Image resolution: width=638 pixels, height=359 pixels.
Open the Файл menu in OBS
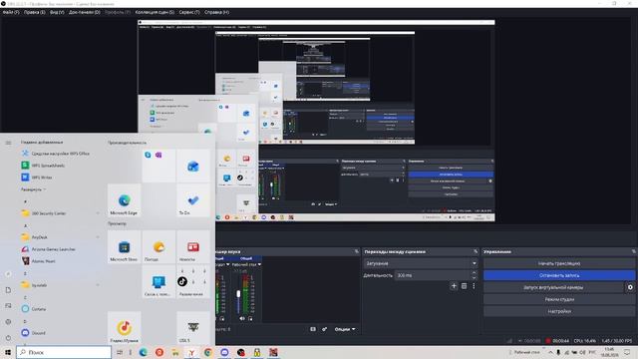[11, 12]
